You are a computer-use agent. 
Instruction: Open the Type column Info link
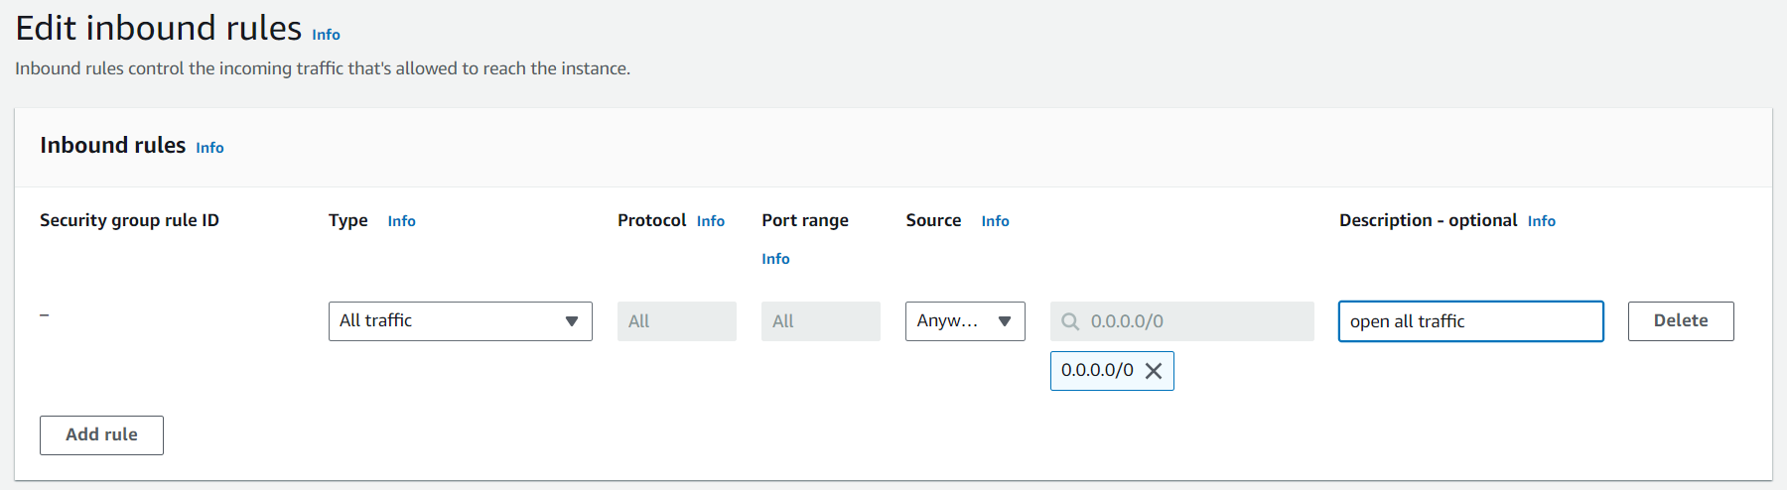pos(401,221)
